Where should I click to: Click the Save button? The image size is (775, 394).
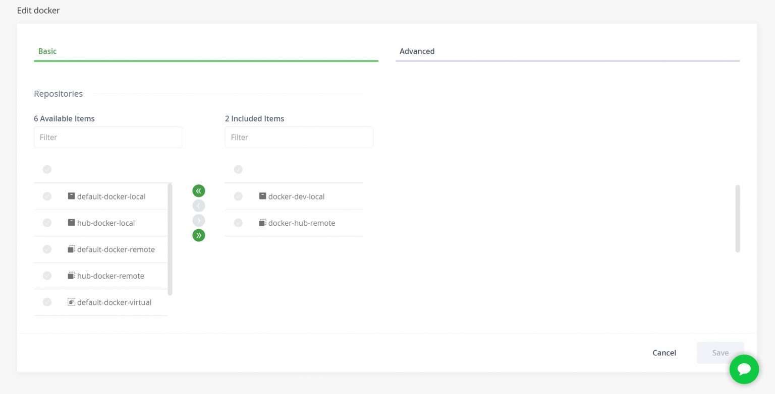[720, 353]
